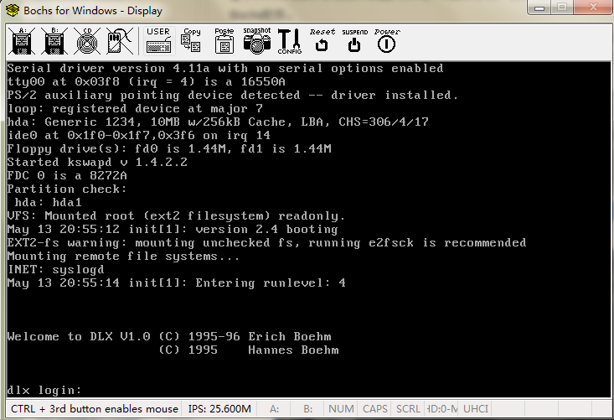Click the Copy toolbar icon

pyautogui.click(x=191, y=40)
